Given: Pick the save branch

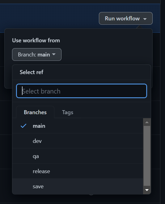Looking at the screenshot, I should click(78, 186).
